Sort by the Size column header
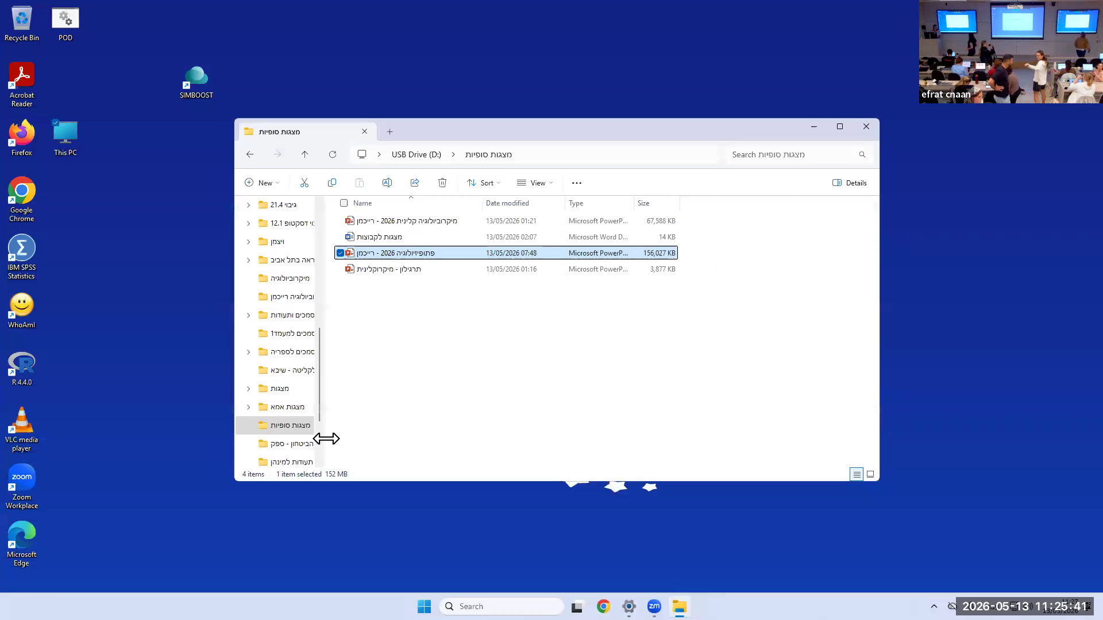Viewport: 1103px width, 620px height. [x=643, y=203]
